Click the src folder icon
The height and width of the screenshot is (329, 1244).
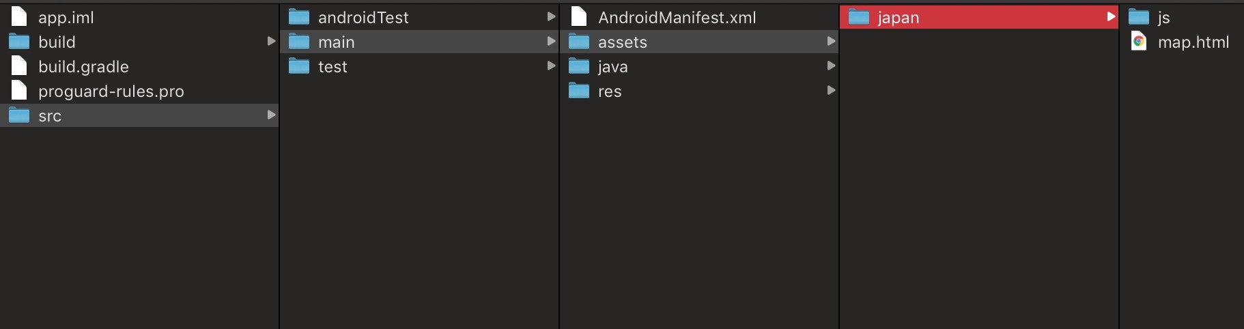[19, 115]
